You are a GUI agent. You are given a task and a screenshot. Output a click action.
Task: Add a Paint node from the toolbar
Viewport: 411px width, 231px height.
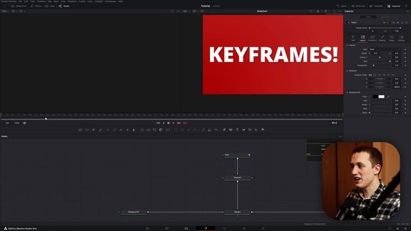(100, 130)
